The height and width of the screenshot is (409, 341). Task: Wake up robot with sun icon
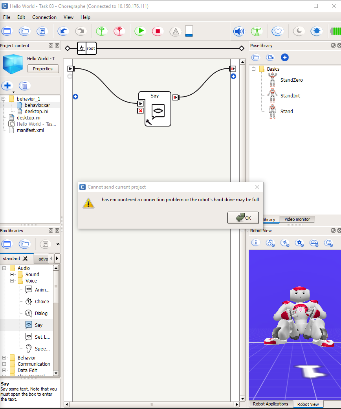(x=317, y=31)
